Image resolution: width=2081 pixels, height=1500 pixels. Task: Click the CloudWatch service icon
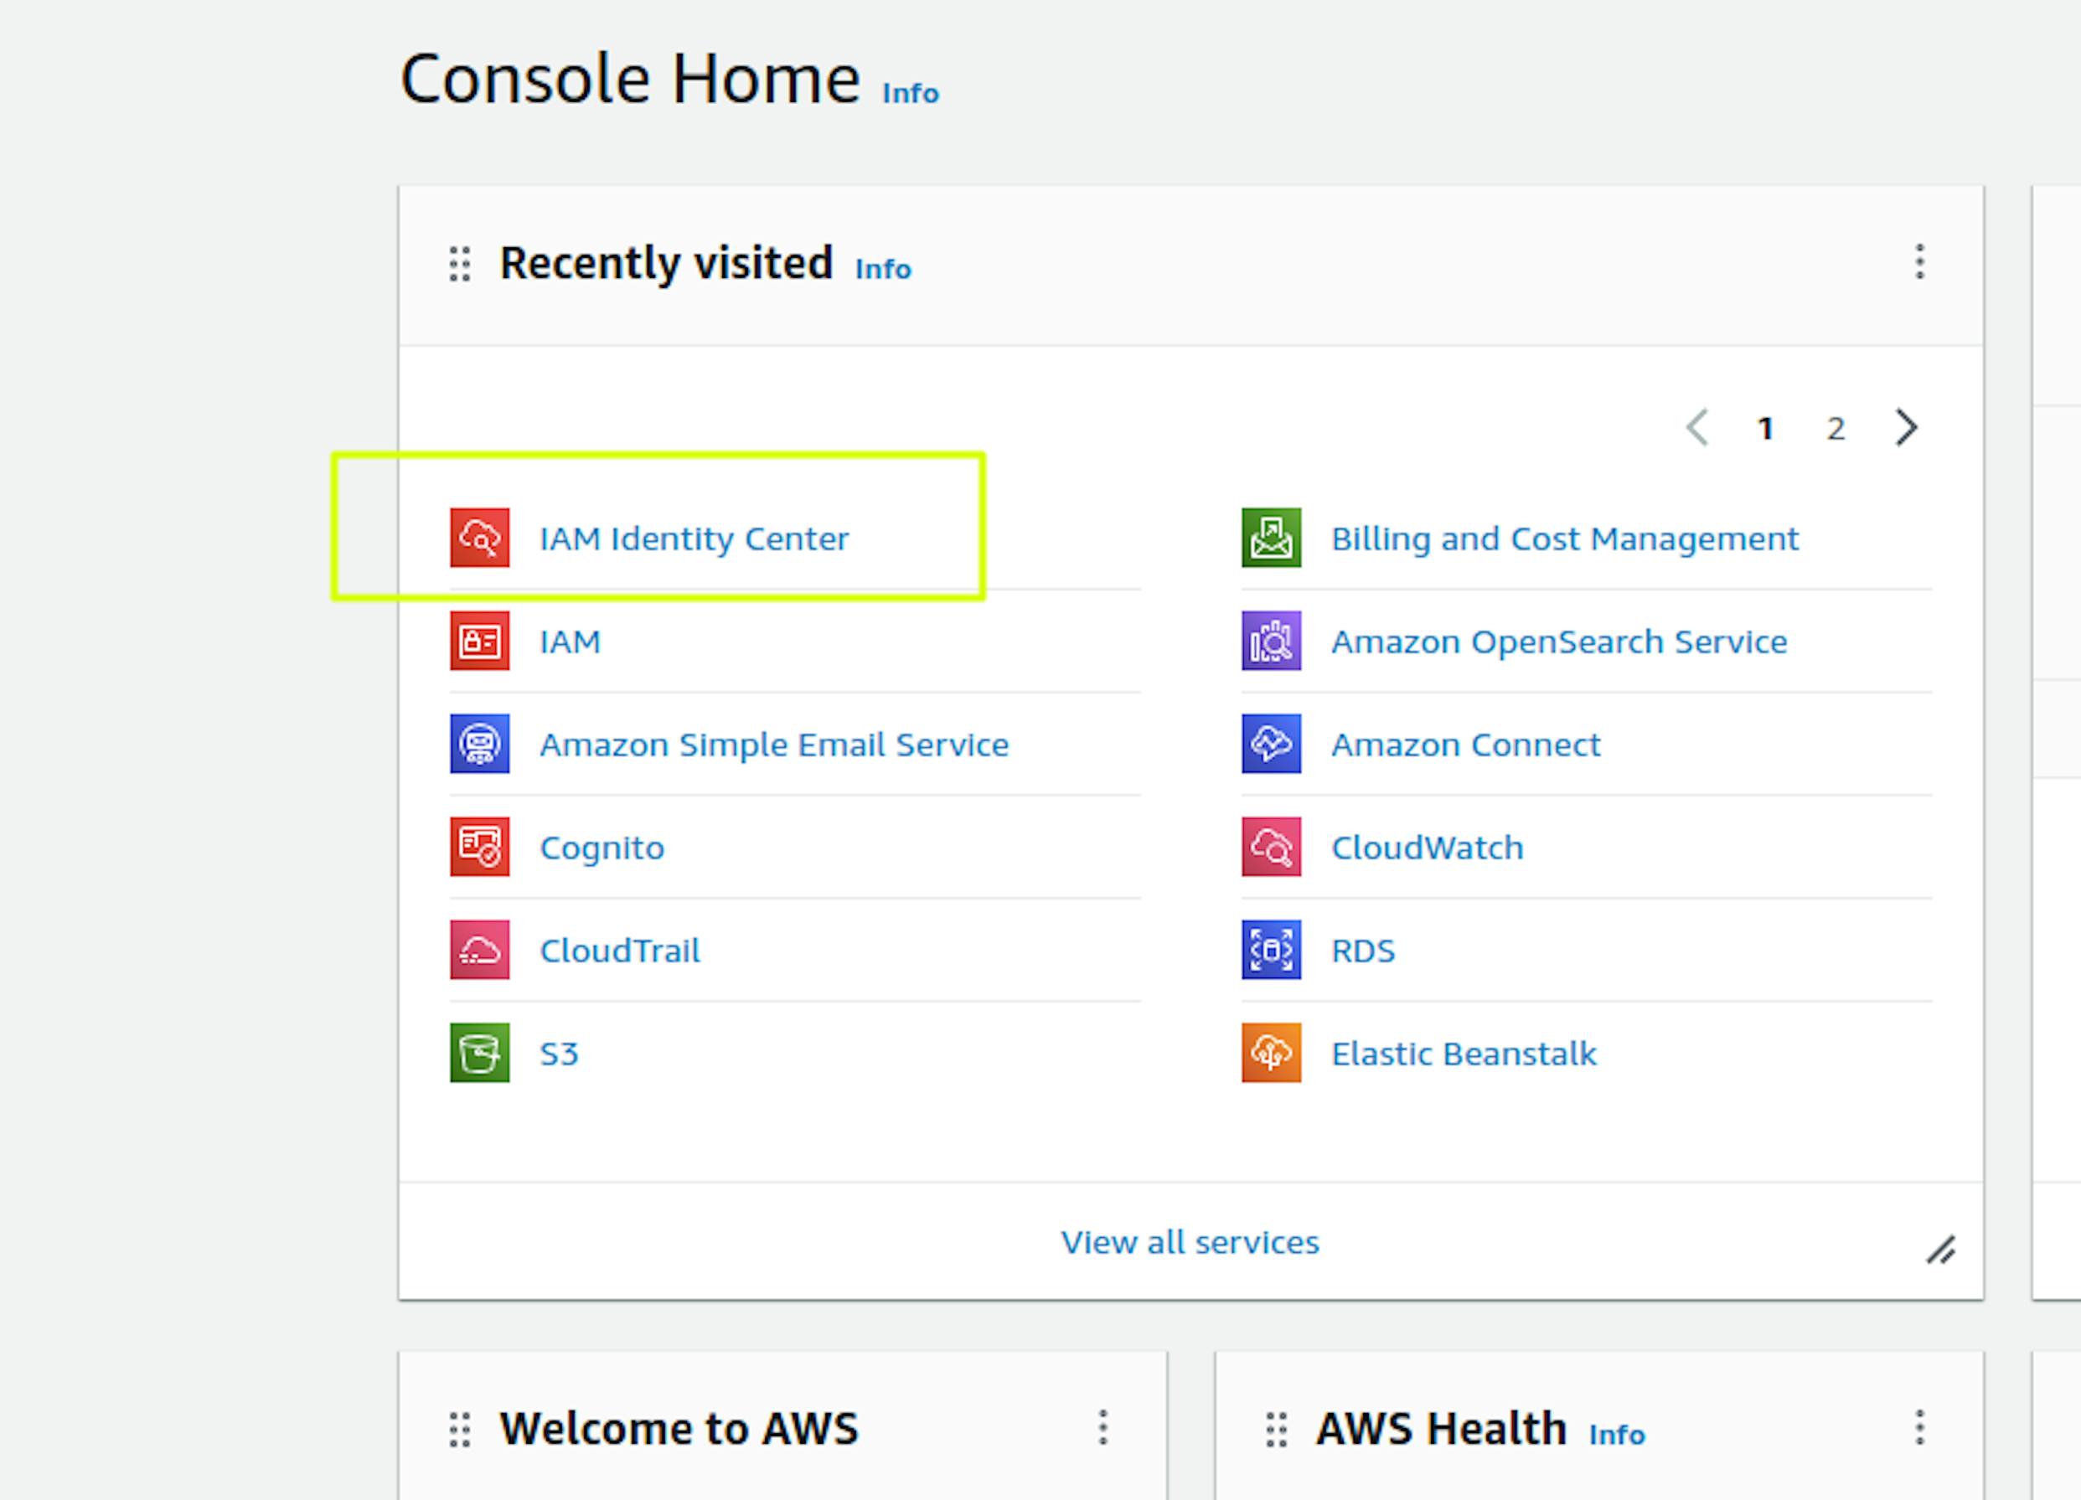(x=1271, y=847)
